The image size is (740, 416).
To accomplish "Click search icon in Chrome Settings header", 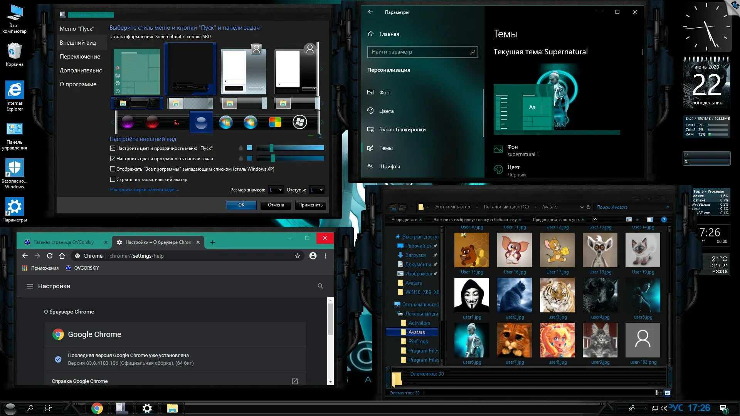I will [320, 286].
